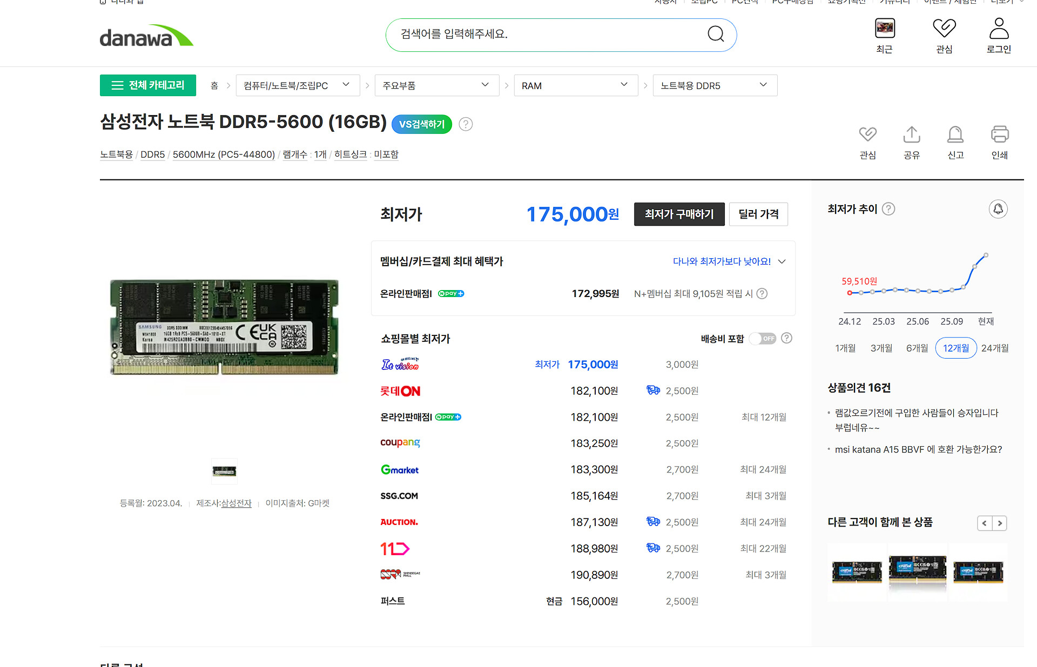This screenshot has width=1037, height=667.
Task: Click the 최저가 구매하기 button
Action: click(679, 214)
